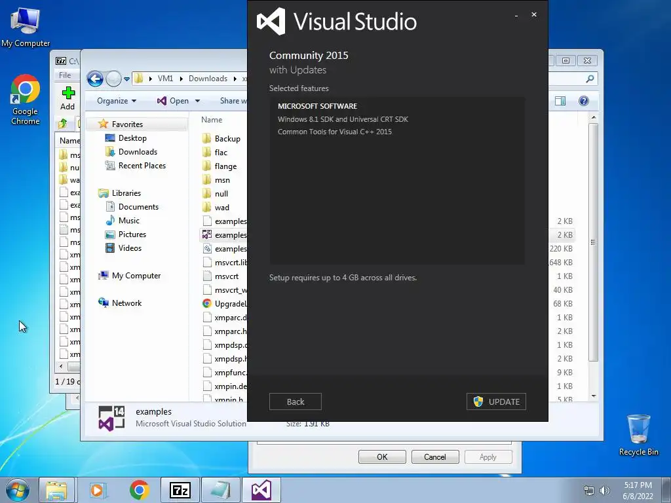Viewport: 671px width, 503px height.
Task: Click the Apply button in the dialog behind
Action: point(488,456)
